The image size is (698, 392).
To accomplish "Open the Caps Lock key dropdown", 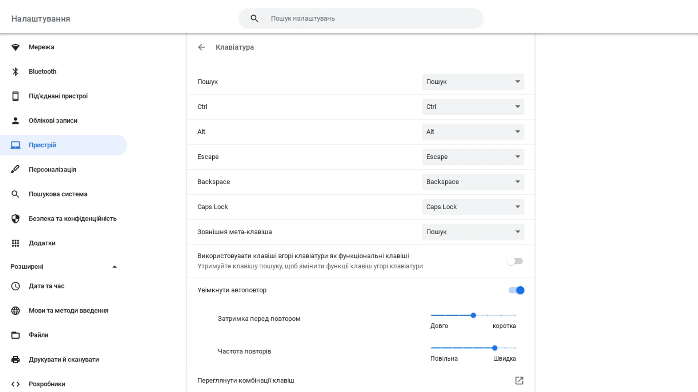I will 473,207.
